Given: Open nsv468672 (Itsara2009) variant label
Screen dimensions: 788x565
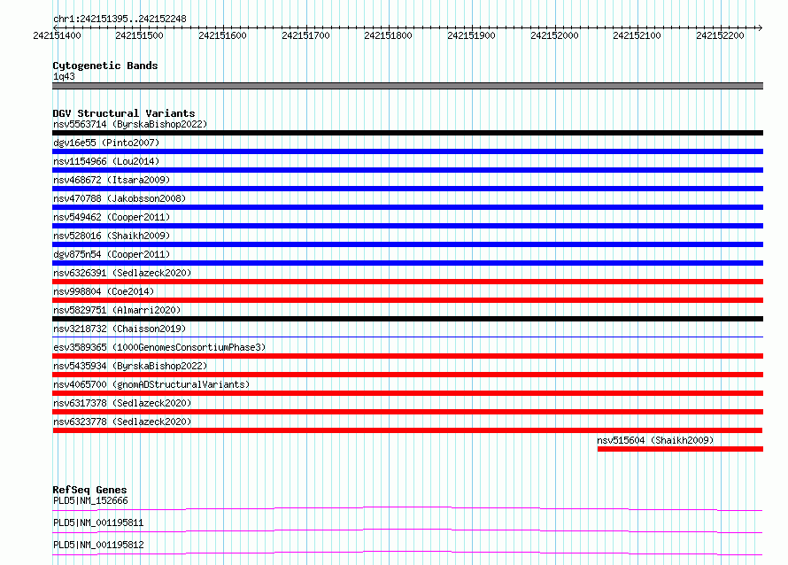Looking at the screenshot, I should 112,180.
